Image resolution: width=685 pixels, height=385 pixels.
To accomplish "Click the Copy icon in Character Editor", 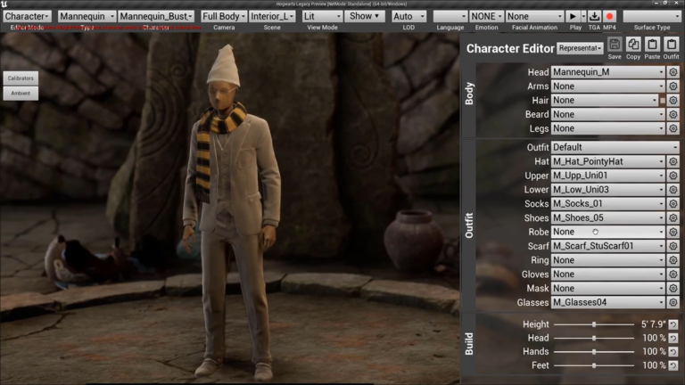I will click(633, 45).
